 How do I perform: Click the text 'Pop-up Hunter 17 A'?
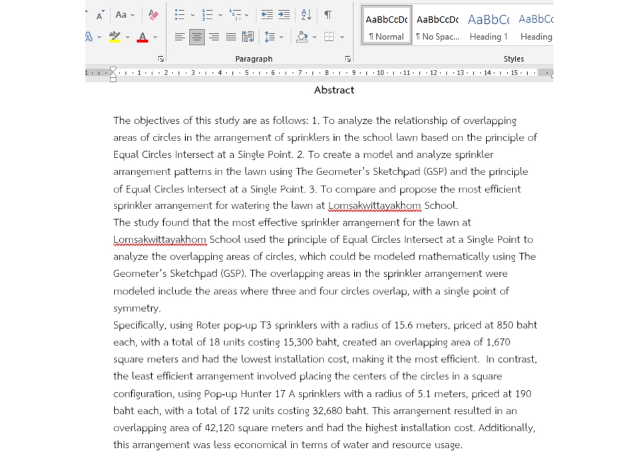click(x=250, y=393)
